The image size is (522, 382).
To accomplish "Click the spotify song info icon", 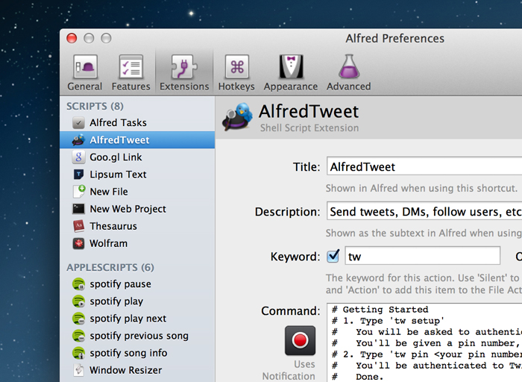I will [x=78, y=353].
